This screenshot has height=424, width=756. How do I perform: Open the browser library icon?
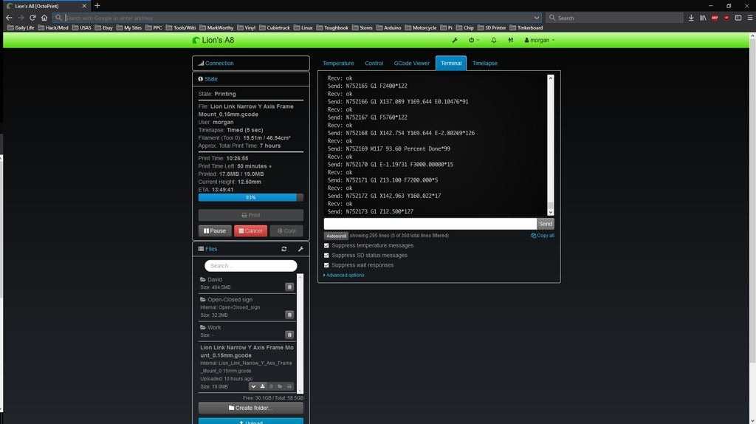[703, 18]
